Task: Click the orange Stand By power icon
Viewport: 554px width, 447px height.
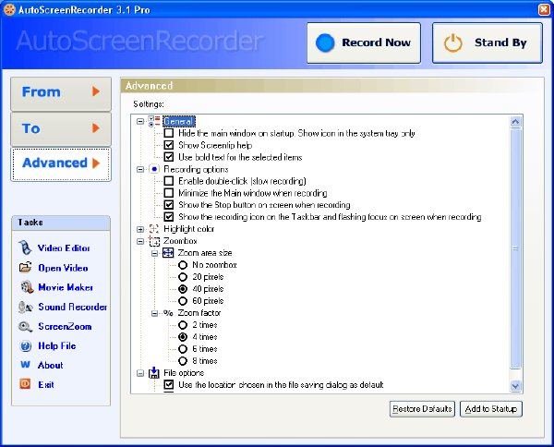Action: [452, 43]
